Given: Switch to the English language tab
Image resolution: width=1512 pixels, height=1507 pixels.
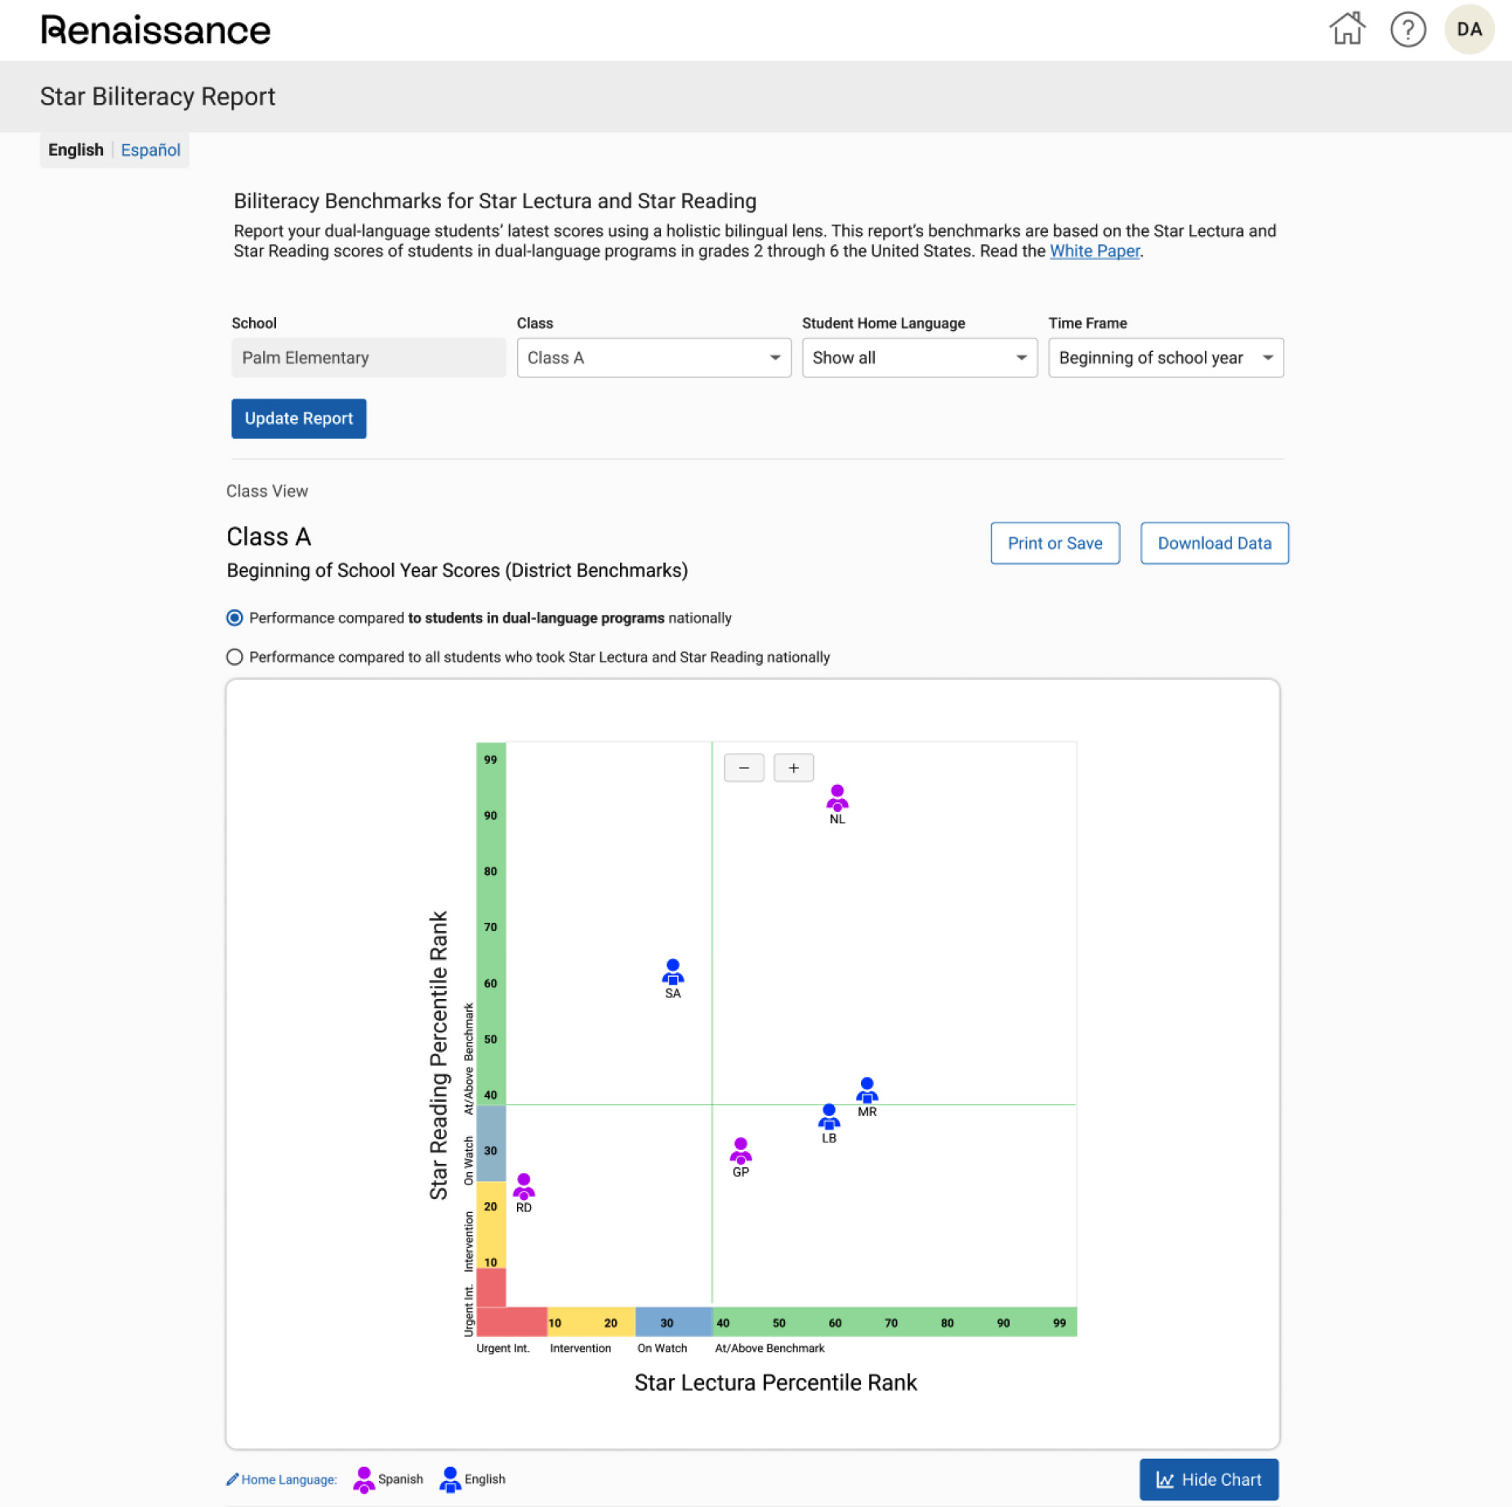Looking at the screenshot, I should pos(76,150).
